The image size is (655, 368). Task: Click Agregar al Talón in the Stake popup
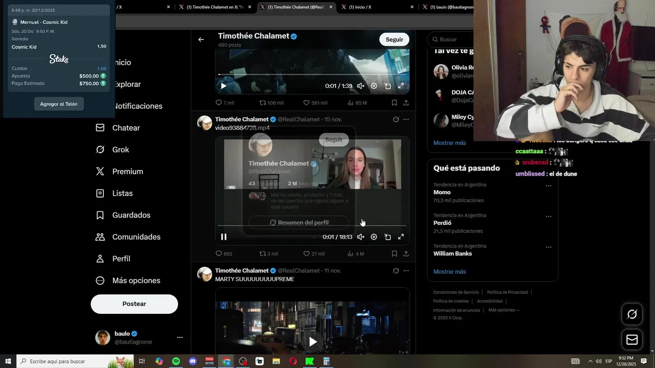[x=59, y=104]
